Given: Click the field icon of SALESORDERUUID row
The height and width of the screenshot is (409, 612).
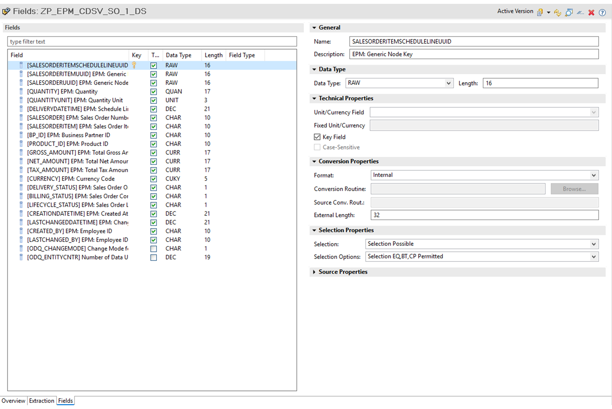Looking at the screenshot, I should pyautogui.click(x=21, y=83).
